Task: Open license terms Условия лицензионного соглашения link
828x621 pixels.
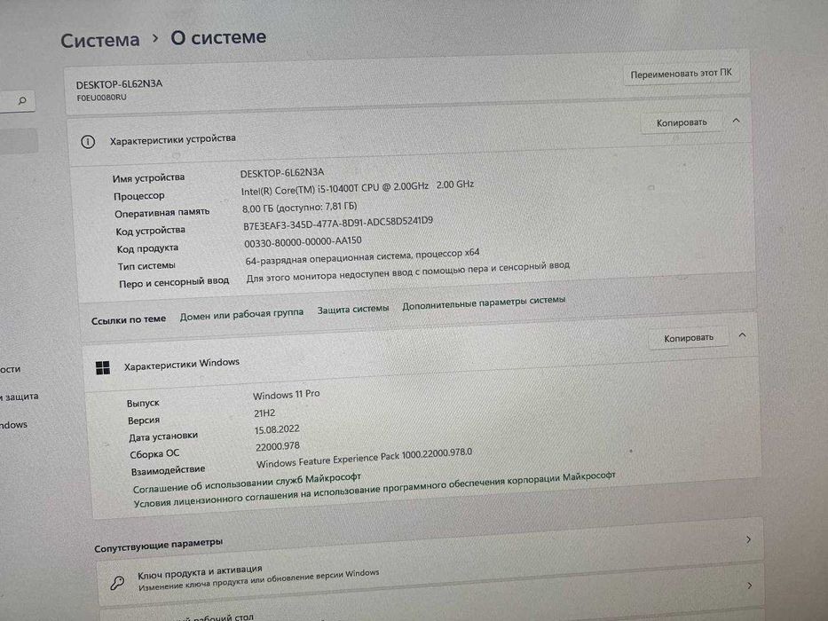Action: click(x=375, y=490)
